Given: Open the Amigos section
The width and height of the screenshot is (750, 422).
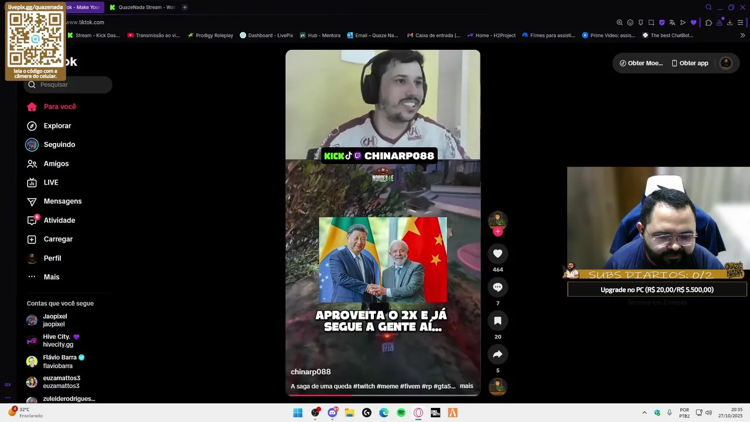Looking at the screenshot, I should 47,164.
